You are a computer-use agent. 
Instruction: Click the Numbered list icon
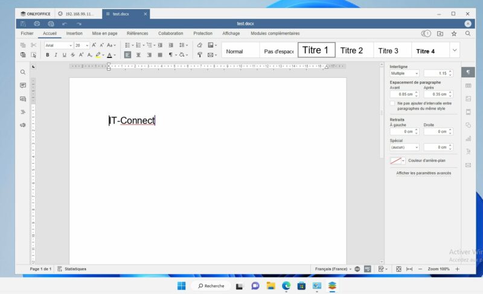[138, 45]
